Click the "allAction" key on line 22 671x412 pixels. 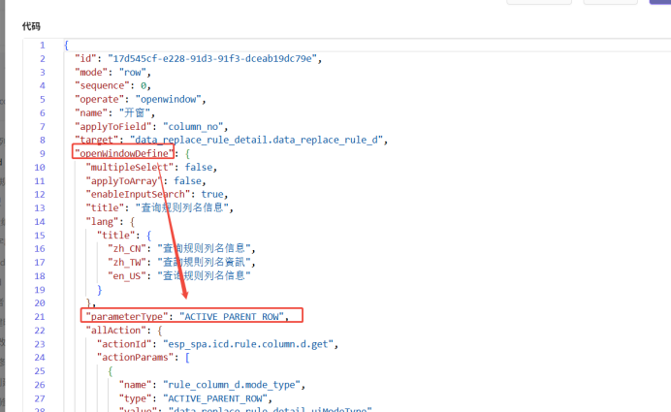point(116,330)
